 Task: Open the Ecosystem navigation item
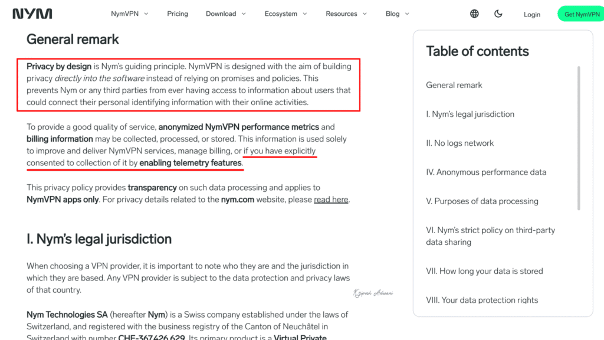281,14
